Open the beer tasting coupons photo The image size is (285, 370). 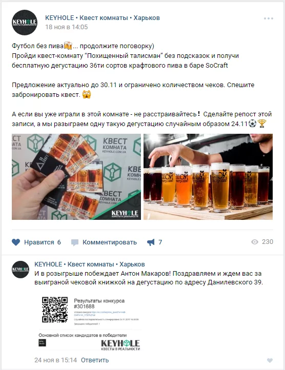coord(76,177)
